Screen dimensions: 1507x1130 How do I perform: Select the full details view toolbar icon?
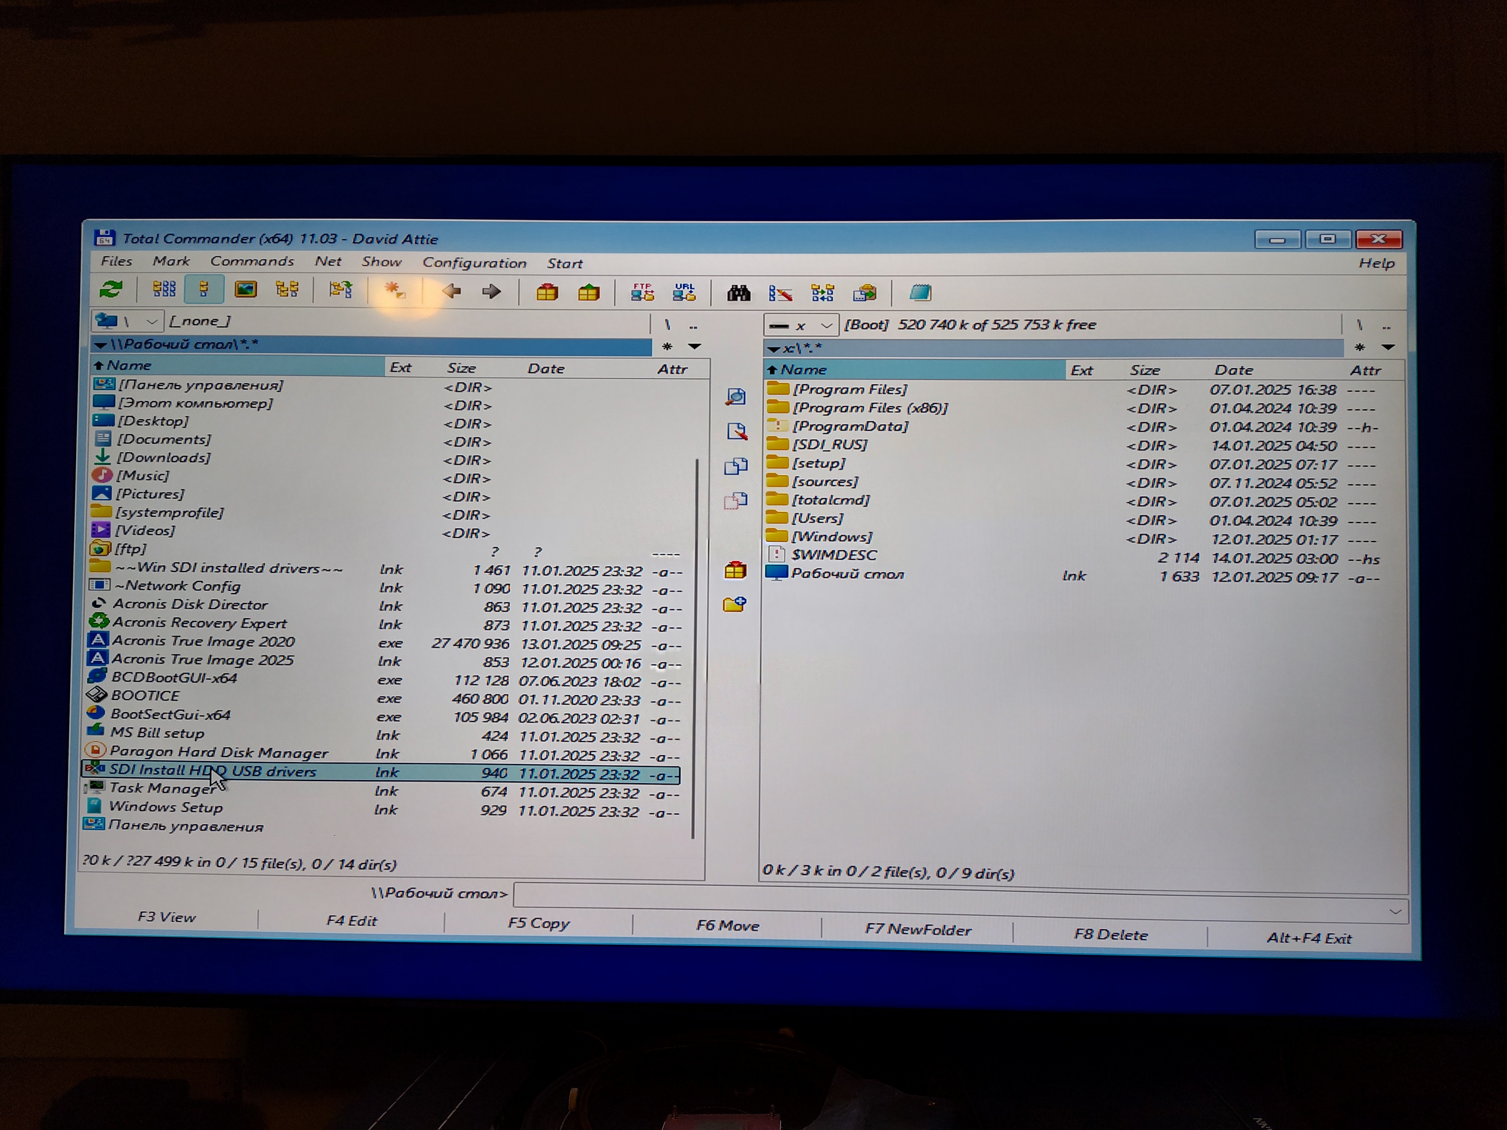point(204,290)
